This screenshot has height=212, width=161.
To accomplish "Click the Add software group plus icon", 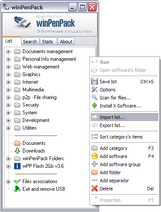I will click(x=94, y=164).
